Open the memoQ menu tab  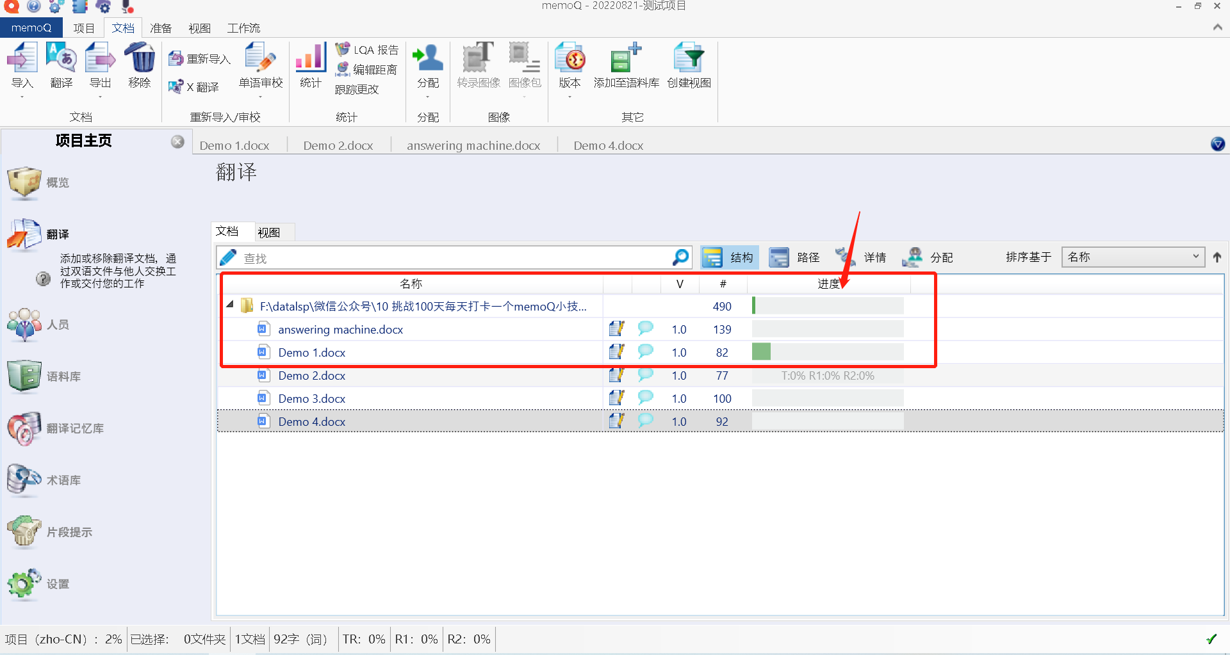pos(31,28)
